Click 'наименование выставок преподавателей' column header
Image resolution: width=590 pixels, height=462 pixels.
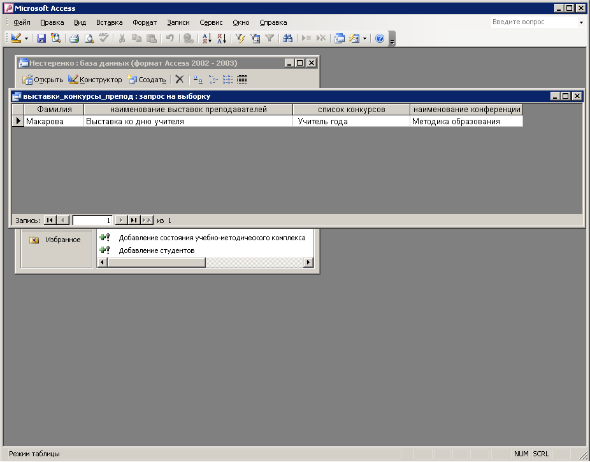click(x=189, y=110)
